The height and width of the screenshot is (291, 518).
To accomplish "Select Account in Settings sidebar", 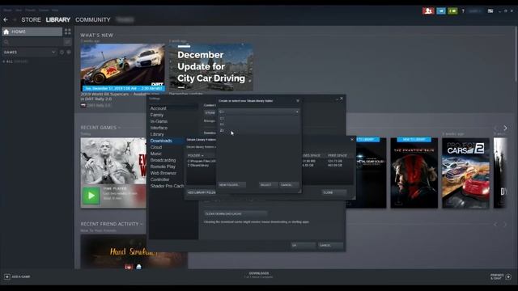I will (x=159, y=108).
